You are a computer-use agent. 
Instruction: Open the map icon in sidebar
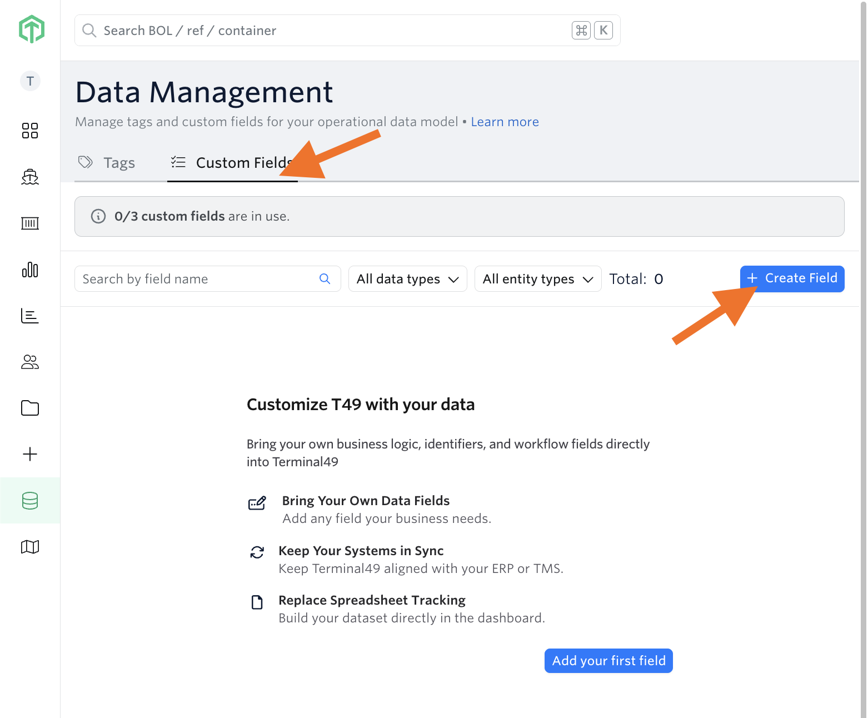30,547
